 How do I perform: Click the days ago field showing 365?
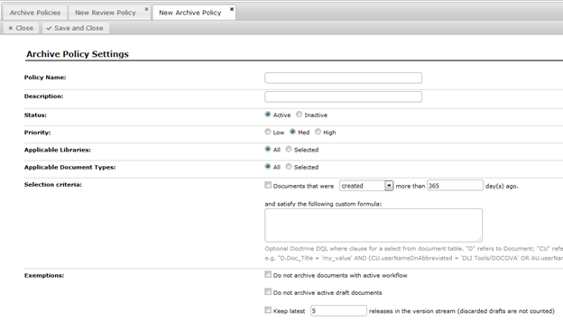click(455, 186)
